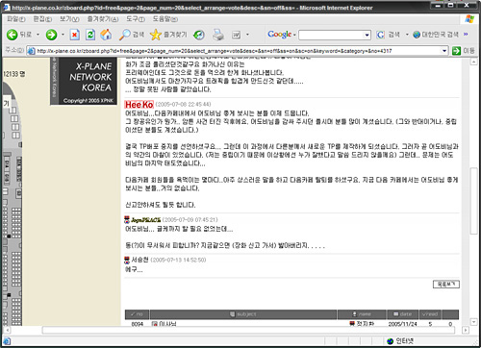Stop loading with the red X icon

(x=75, y=35)
